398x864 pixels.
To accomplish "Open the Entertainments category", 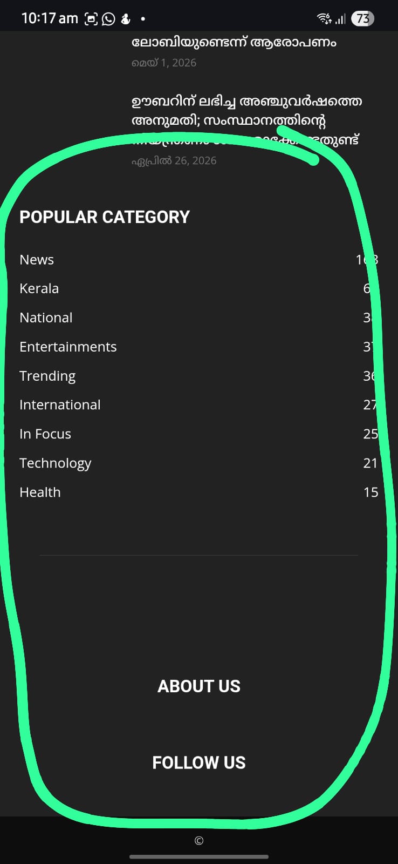I will 68,347.
